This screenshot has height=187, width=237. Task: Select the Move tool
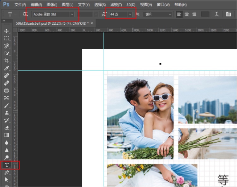[6, 31]
